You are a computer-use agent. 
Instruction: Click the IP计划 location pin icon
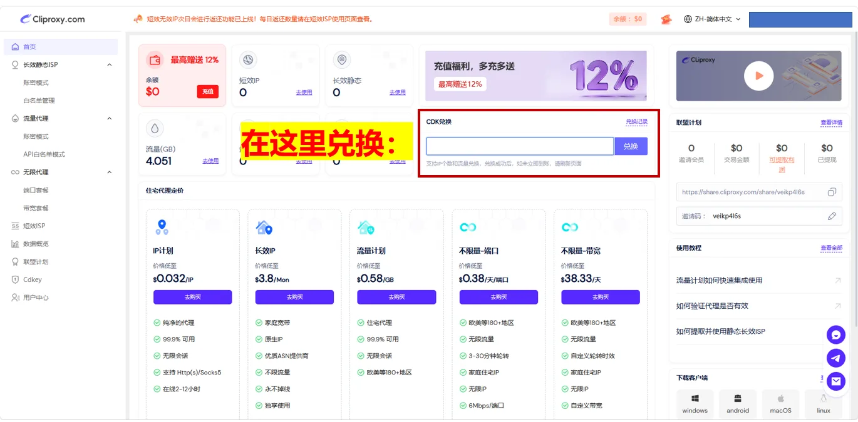pos(162,227)
